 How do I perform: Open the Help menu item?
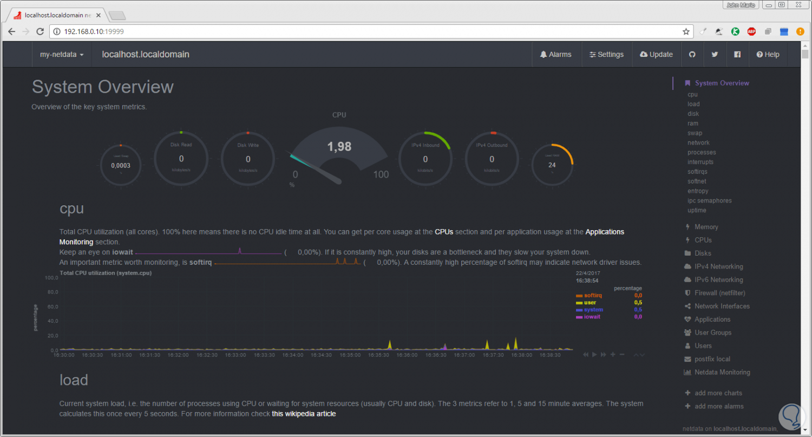[768, 55]
